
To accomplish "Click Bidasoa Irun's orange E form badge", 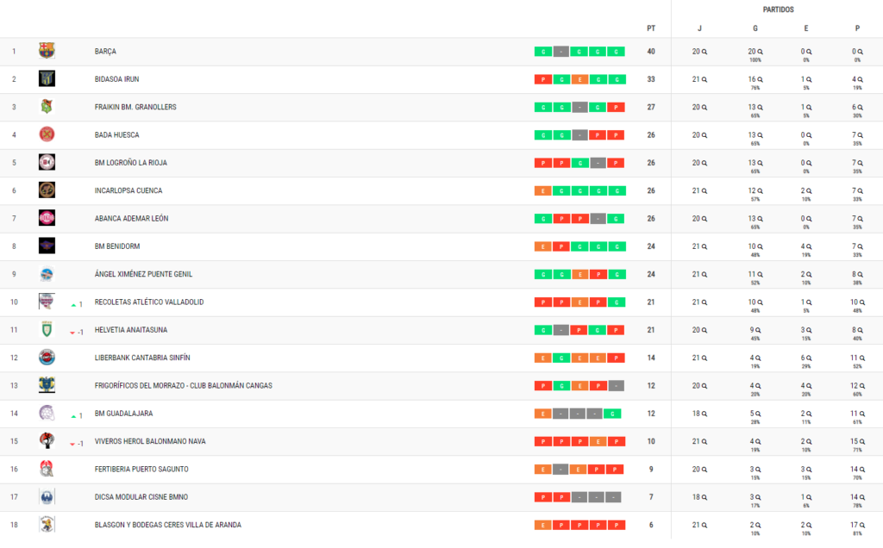I will [x=579, y=79].
